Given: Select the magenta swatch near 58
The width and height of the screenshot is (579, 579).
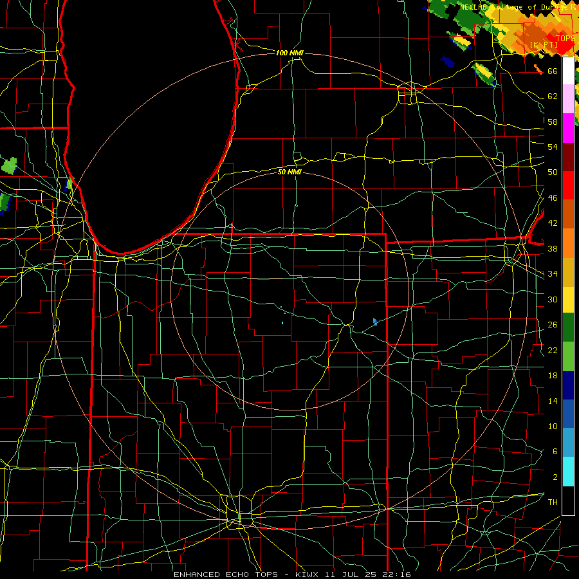Looking at the screenshot, I should 568,128.
